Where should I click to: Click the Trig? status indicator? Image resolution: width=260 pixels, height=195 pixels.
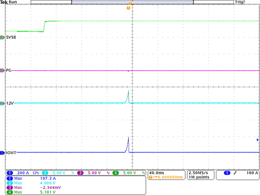pyautogui.click(x=240, y=2)
